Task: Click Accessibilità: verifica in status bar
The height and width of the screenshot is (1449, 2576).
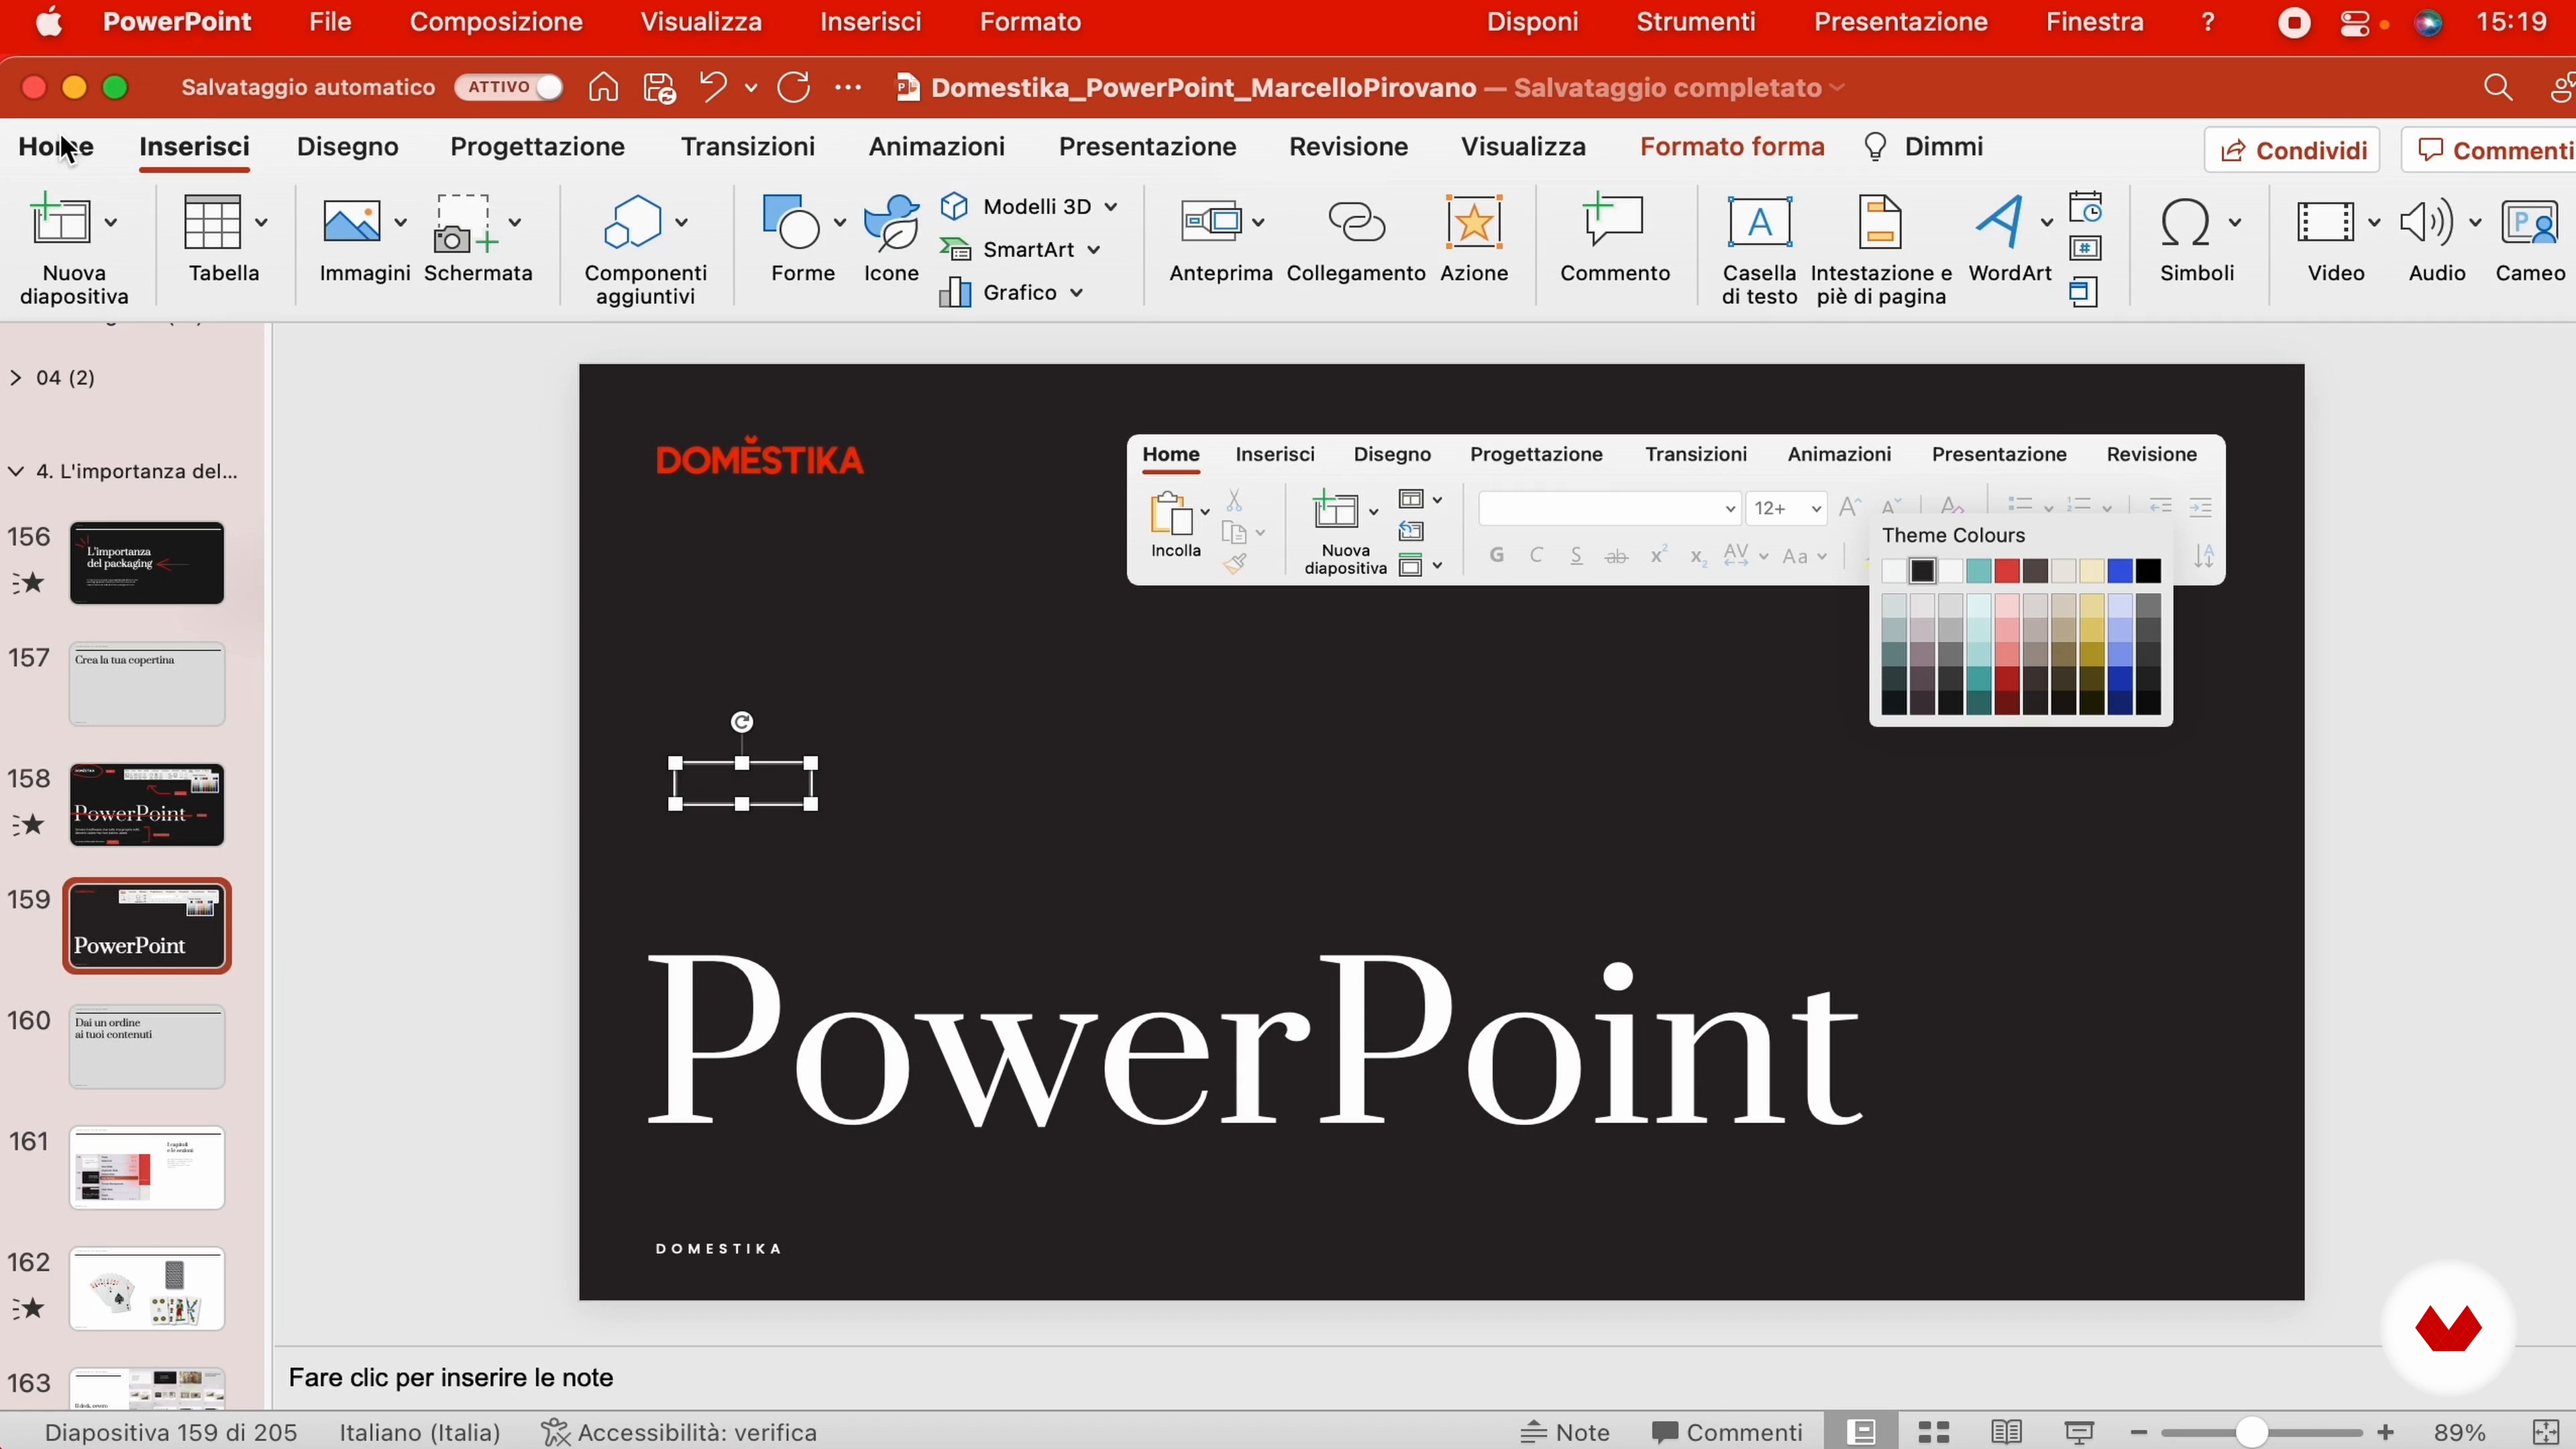Action: tap(679, 1432)
